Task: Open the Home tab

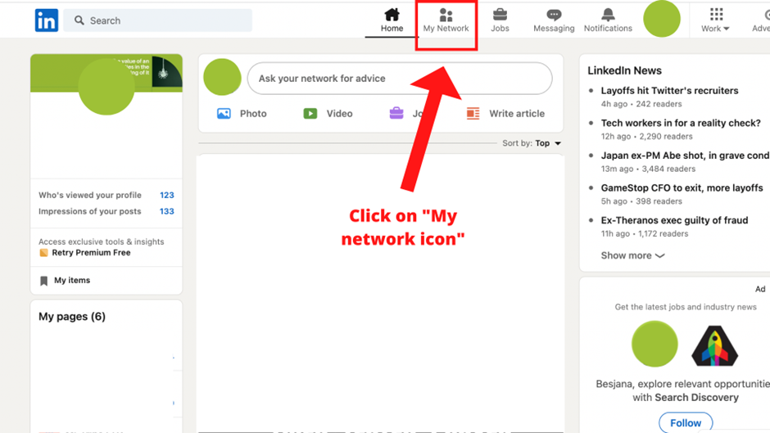Action: [x=392, y=20]
